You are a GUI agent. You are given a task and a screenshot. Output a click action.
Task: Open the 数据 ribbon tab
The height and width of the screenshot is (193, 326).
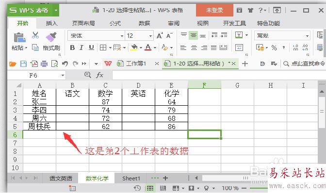tap(144, 23)
